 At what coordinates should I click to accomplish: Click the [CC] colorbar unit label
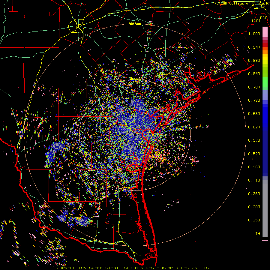[256, 21]
